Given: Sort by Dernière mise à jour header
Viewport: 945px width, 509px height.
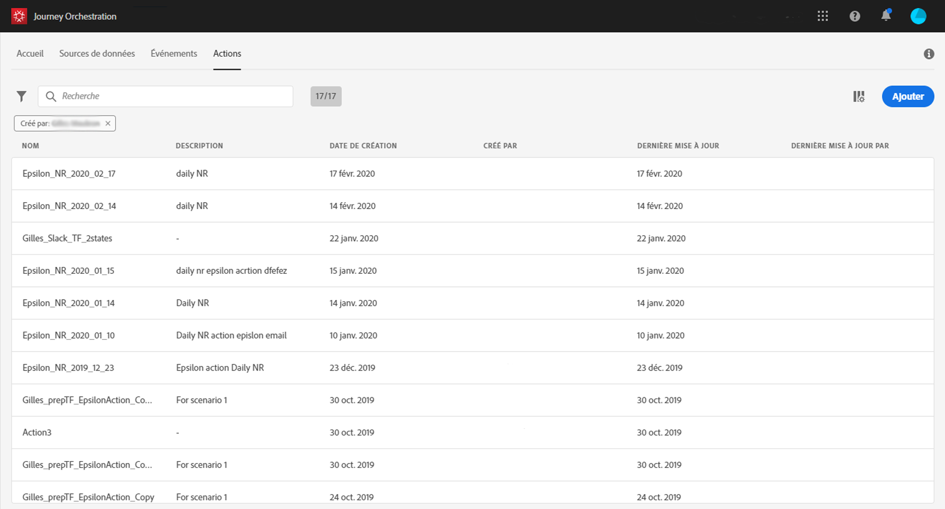Looking at the screenshot, I should coord(677,146).
